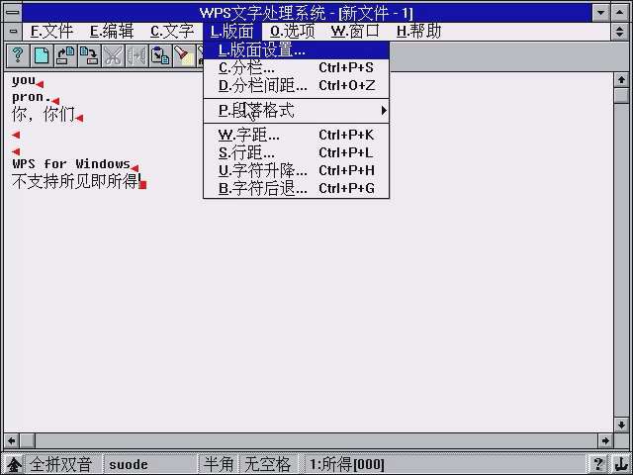Click the horizontal scrollbar left arrow
The height and width of the screenshot is (475, 633).
(12, 440)
